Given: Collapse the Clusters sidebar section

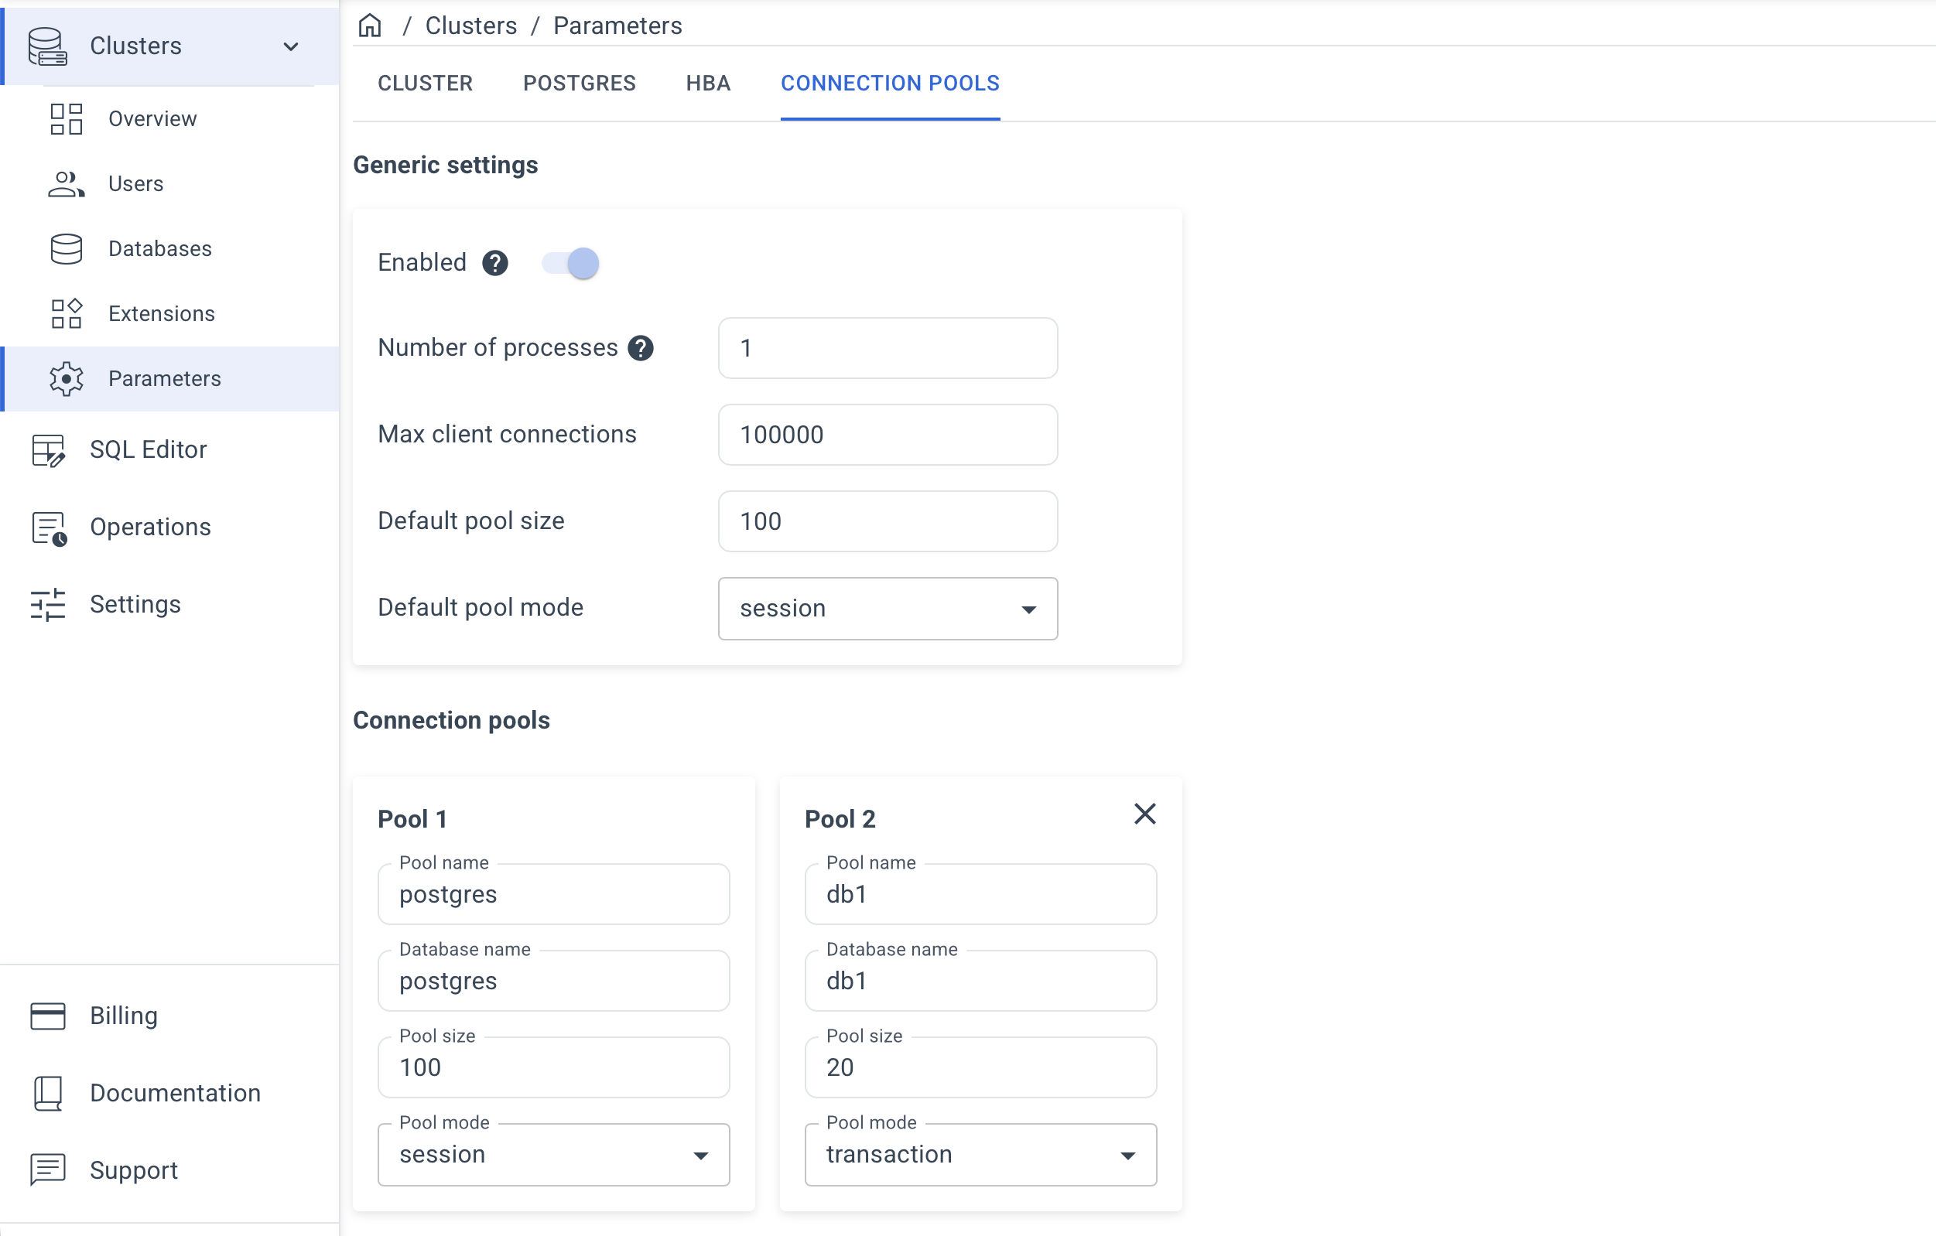Looking at the screenshot, I should tap(291, 46).
